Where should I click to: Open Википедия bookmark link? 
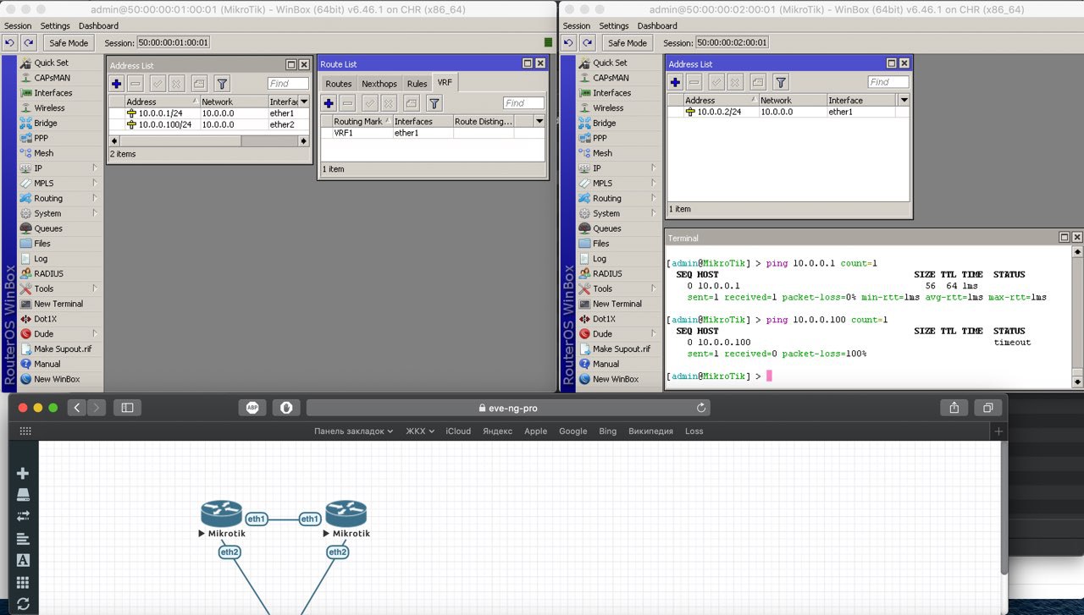tap(650, 431)
